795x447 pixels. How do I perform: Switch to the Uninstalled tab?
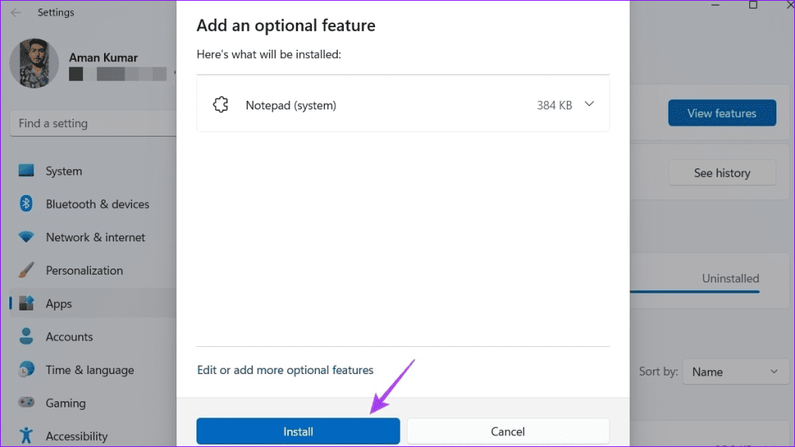pyautogui.click(x=731, y=279)
